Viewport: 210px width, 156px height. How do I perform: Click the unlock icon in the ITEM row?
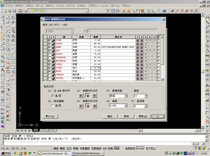[54, 40]
